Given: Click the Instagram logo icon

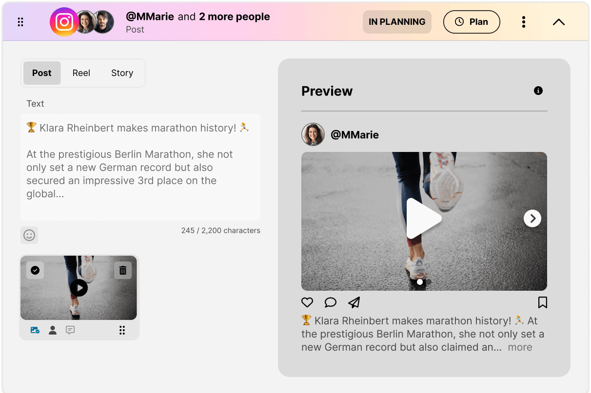Looking at the screenshot, I should click(64, 22).
